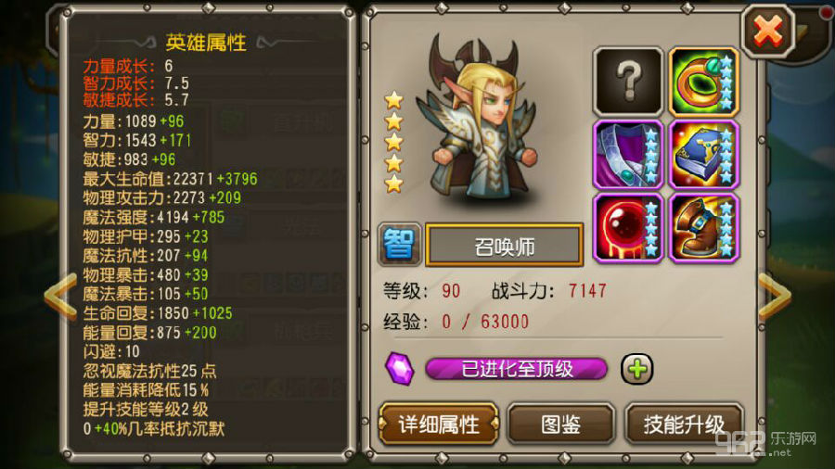This screenshot has width=835, height=469.
Task: Open the 图鉴 codex button
Action: point(560,424)
